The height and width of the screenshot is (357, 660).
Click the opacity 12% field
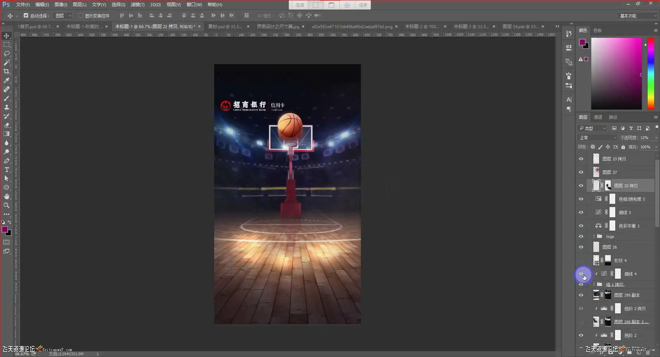click(644, 138)
